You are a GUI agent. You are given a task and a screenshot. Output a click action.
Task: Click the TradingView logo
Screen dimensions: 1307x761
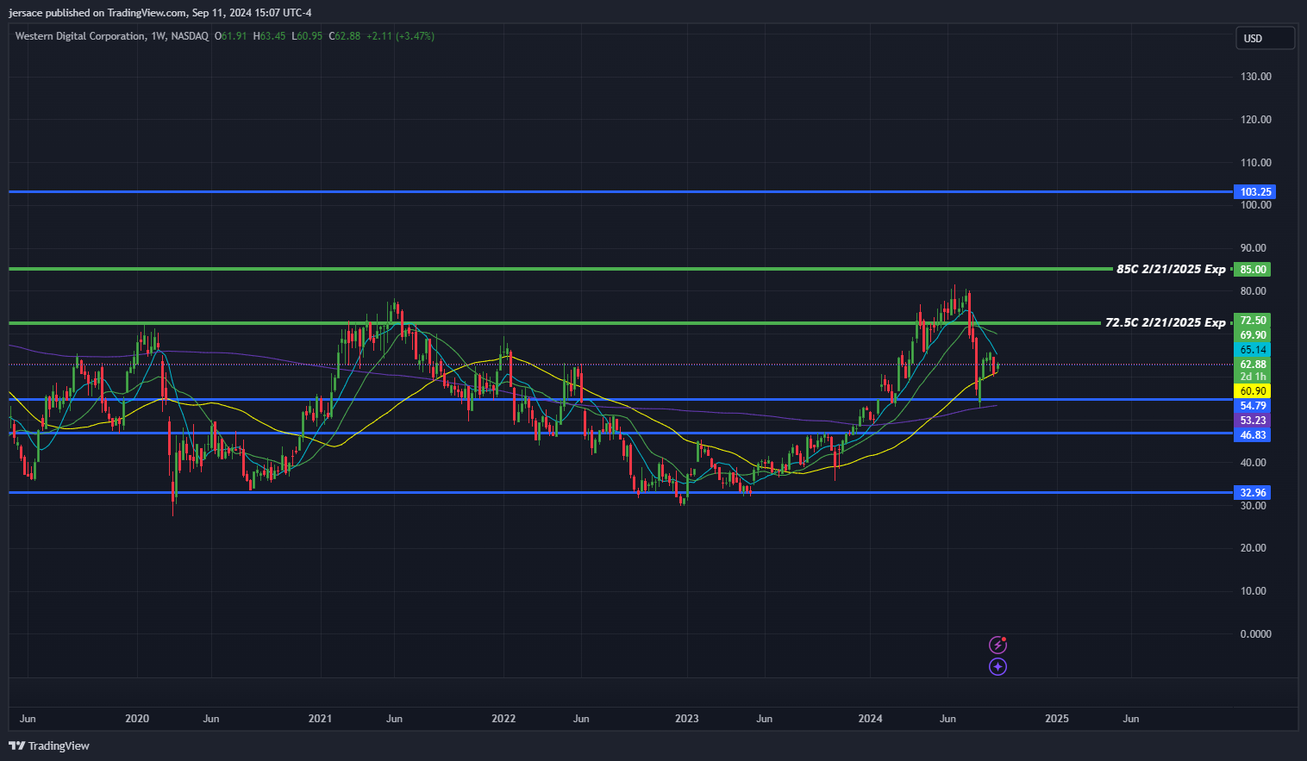point(49,745)
